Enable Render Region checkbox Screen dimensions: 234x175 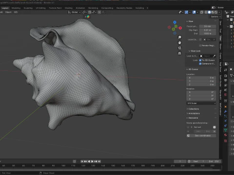point(200,46)
